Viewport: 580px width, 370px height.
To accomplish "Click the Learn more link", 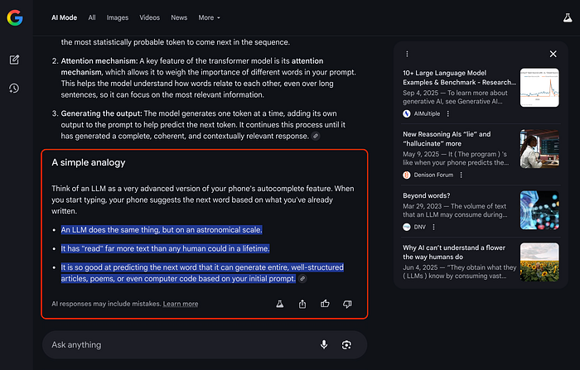I will (181, 304).
